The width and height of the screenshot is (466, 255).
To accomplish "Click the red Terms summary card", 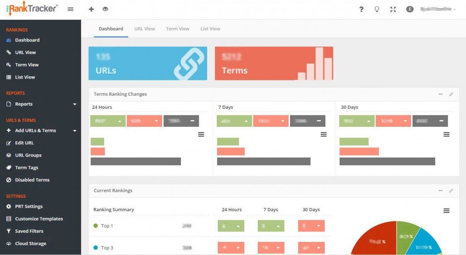I will (x=274, y=63).
